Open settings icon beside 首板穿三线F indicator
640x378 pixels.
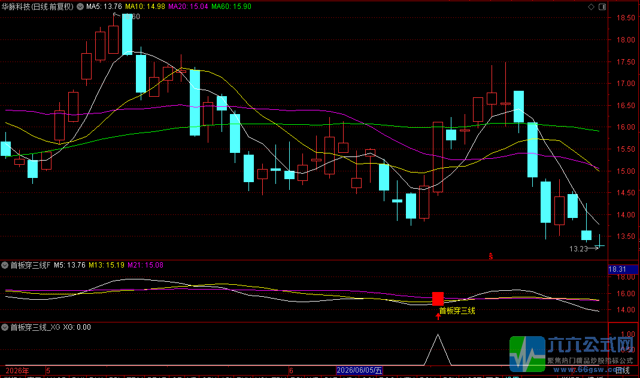pos(4,265)
